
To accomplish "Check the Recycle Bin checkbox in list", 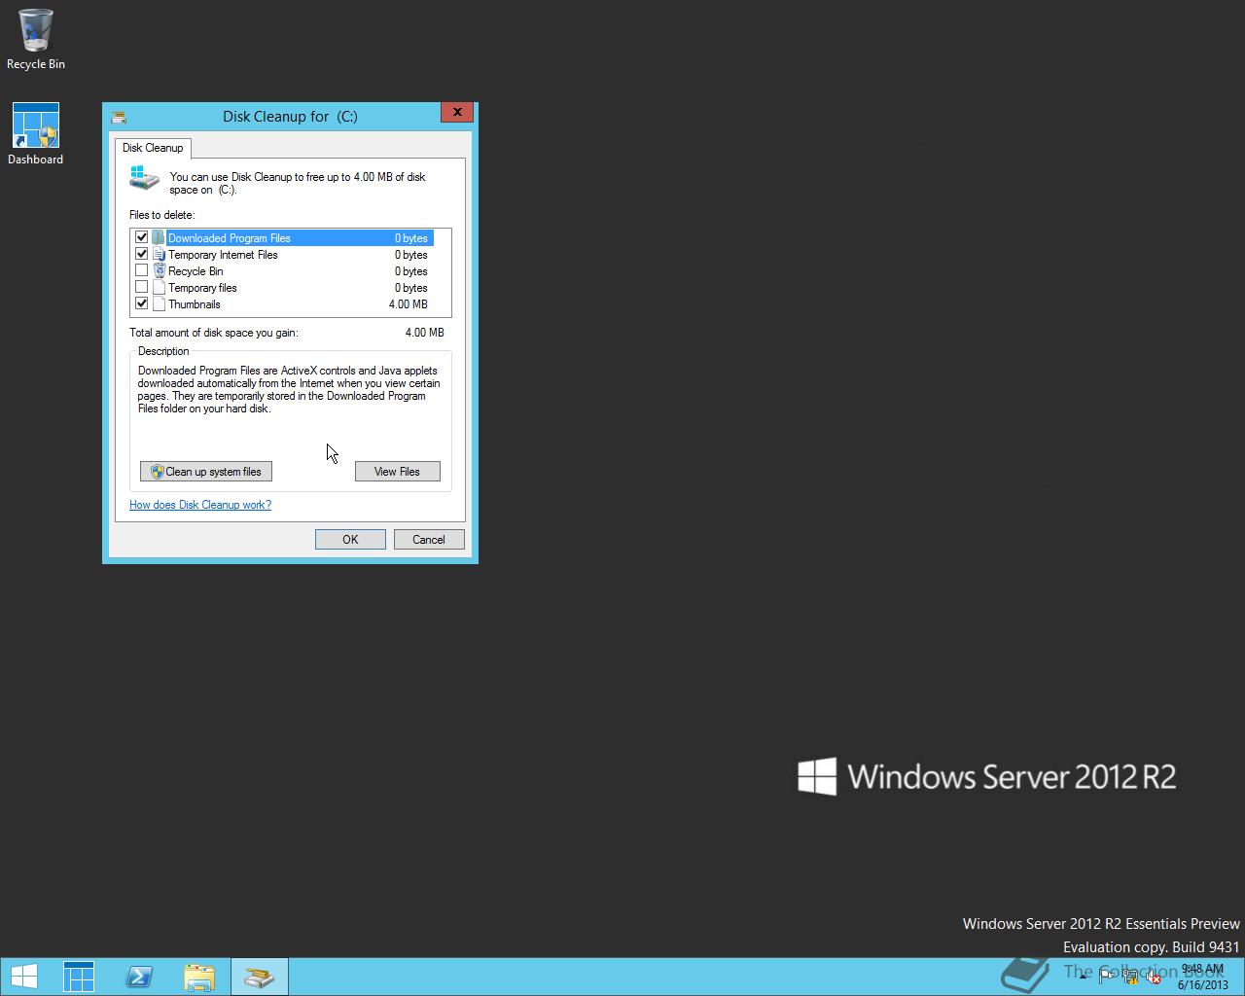I will pyautogui.click(x=142, y=270).
